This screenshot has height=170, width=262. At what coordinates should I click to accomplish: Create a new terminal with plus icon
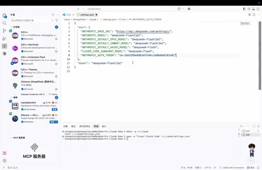pyautogui.click(x=241, y=126)
